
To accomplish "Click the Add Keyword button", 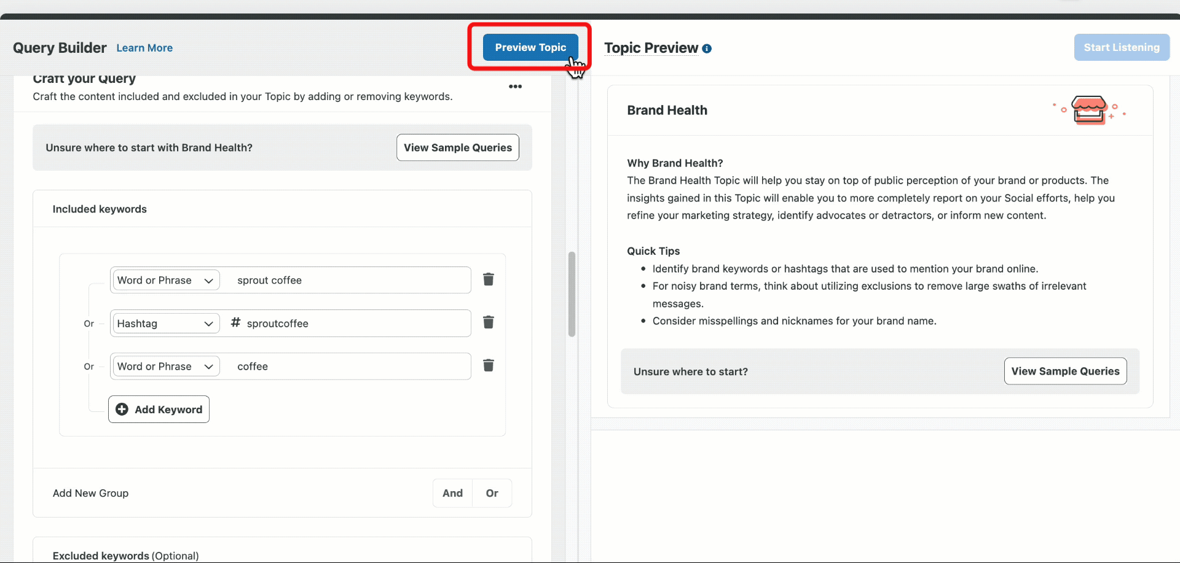I will (159, 410).
